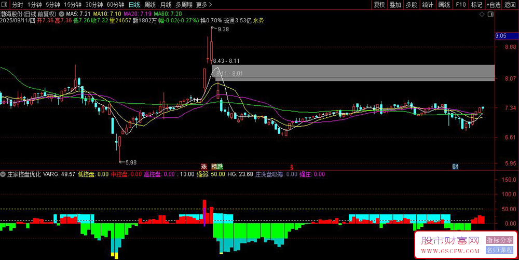
Task: Click the 低控盘: 0.00 indicator label
Action: (x=93, y=174)
